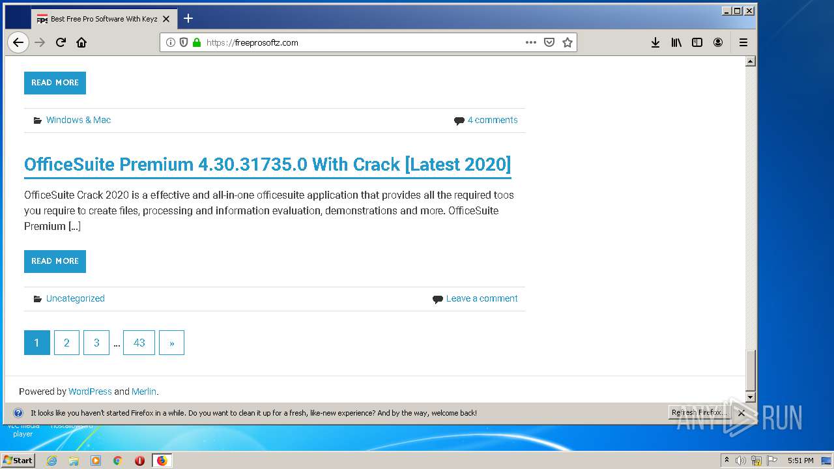
Task: Open tracking protection shield icon
Action: pos(184,42)
